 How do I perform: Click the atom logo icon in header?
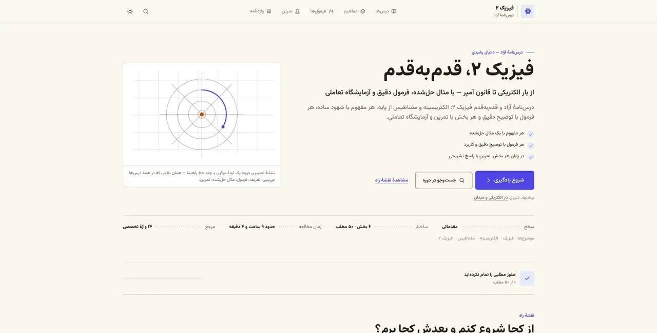[x=528, y=11]
